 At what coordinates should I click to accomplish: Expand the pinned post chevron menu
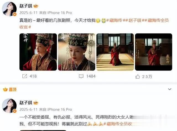coord(170,89)
